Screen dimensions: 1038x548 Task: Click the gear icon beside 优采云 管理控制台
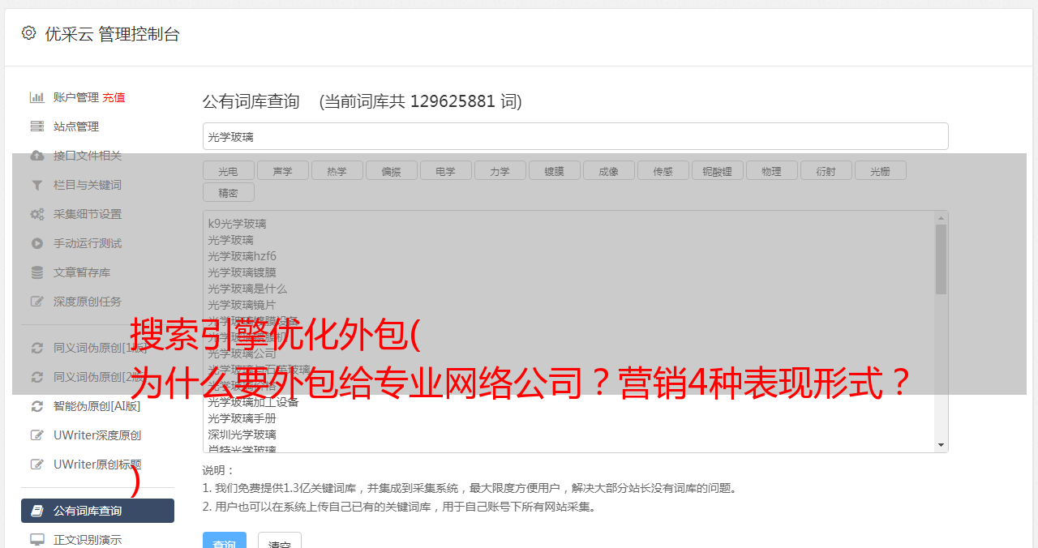click(29, 33)
